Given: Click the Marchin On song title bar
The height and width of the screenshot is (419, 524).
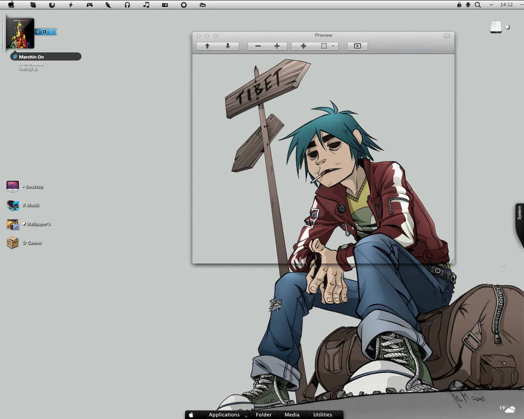Looking at the screenshot, I should [46, 56].
